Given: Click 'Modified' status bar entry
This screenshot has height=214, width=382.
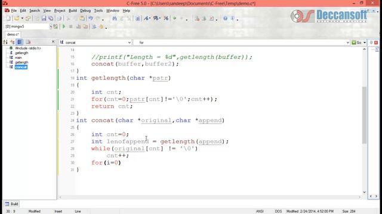Looking at the screenshot, I should point(35,212).
